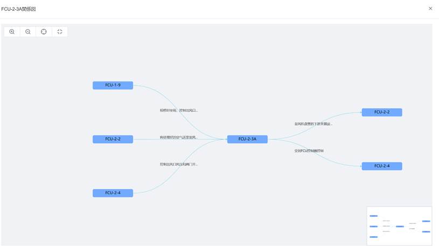Click the zoom out magnifier icon

point(28,32)
